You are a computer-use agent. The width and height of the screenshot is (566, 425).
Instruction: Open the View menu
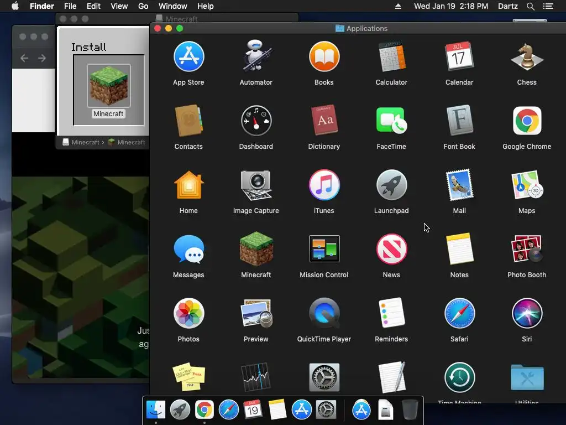click(119, 6)
